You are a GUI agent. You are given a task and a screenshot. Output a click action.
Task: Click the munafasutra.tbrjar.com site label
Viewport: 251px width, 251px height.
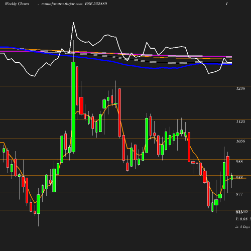click(x=62, y=4)
